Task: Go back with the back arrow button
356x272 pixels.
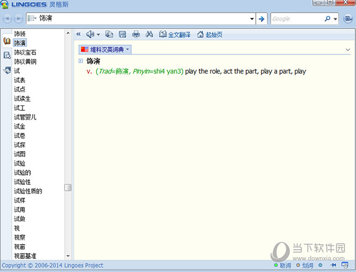Action: (x=7, y=18)
